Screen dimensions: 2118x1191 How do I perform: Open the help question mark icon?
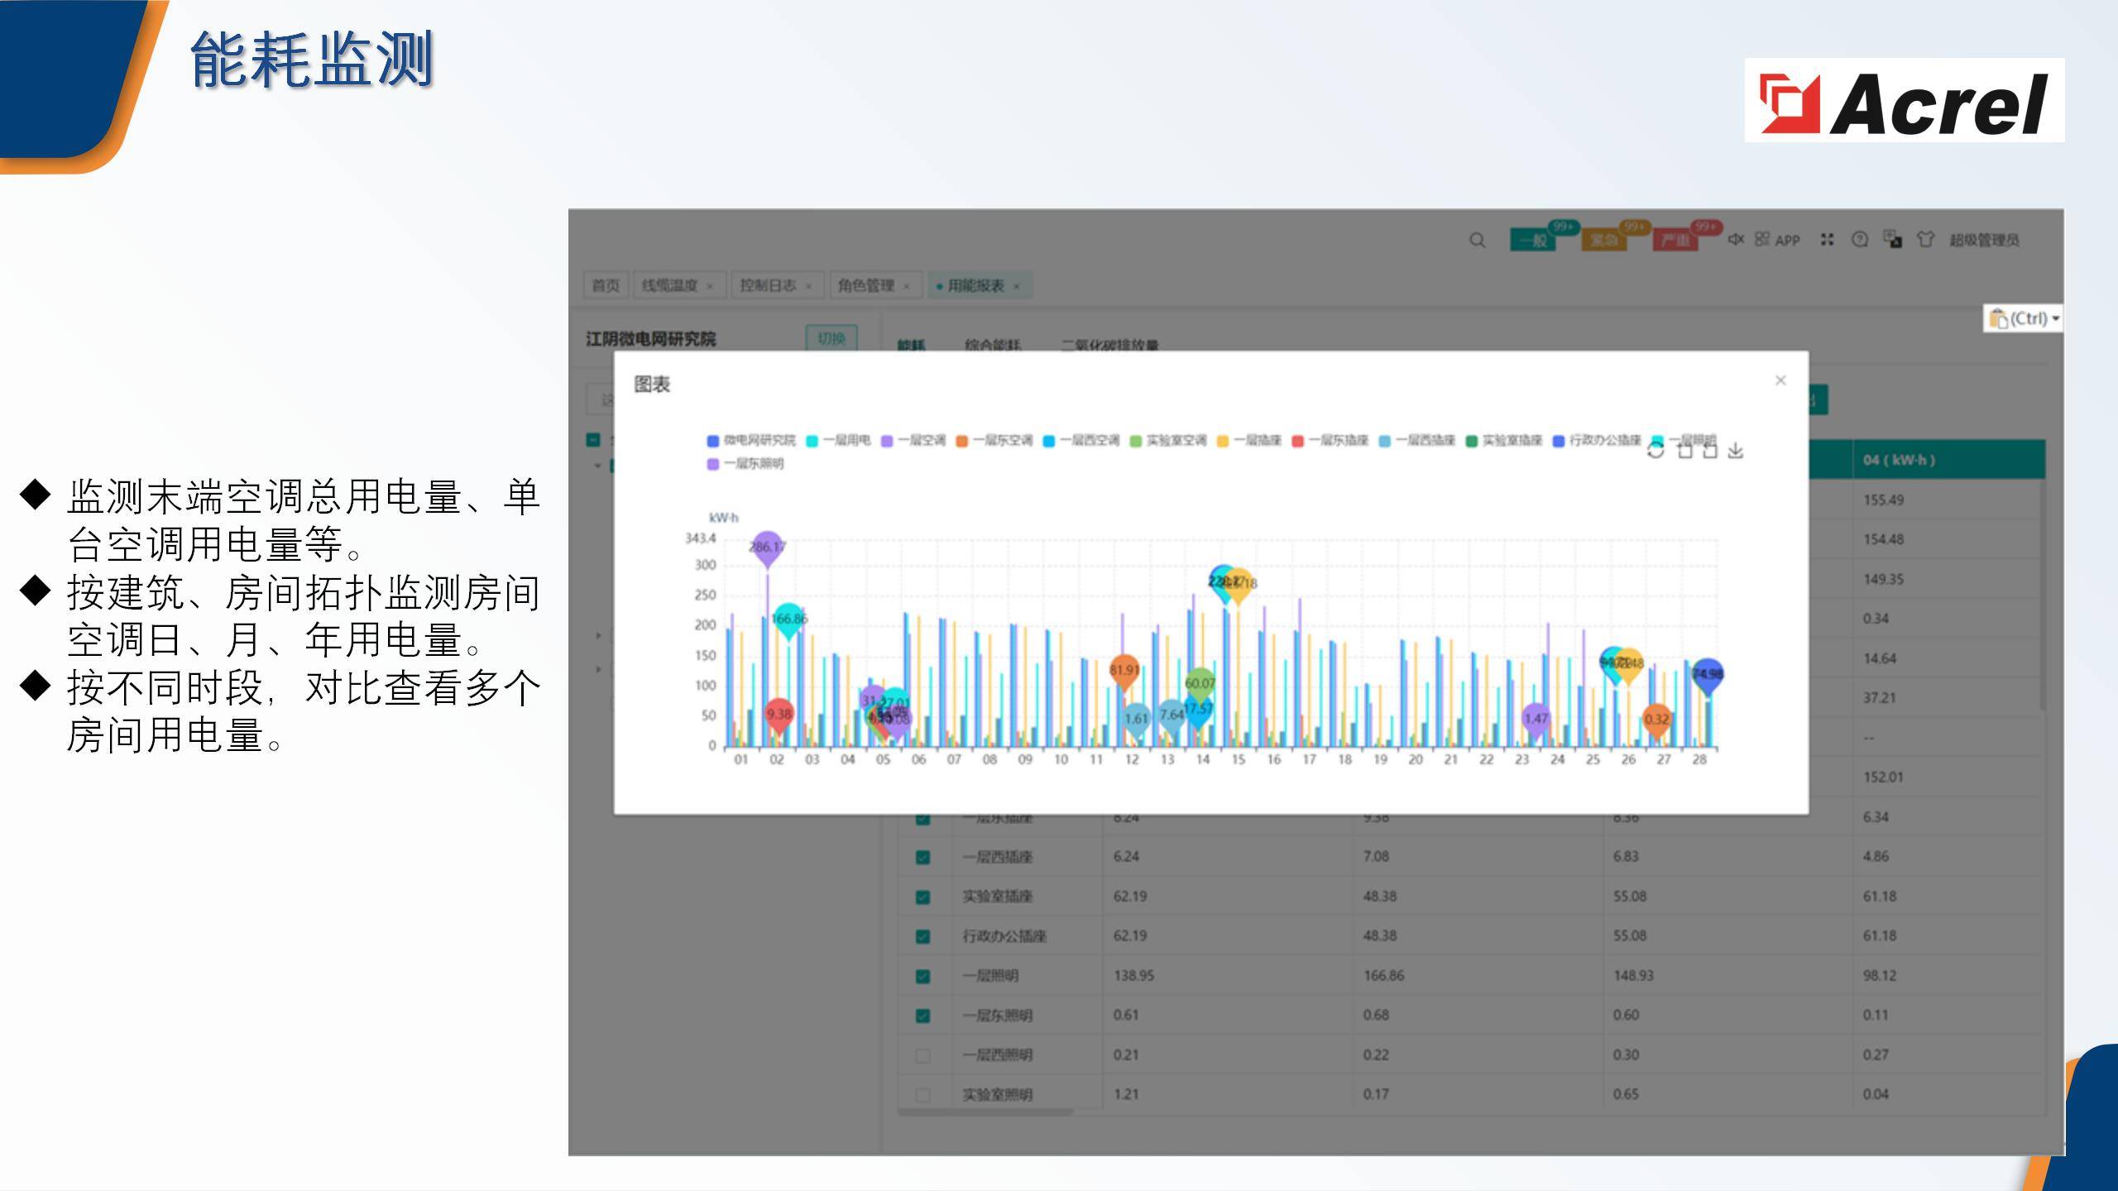(1860, 239)
